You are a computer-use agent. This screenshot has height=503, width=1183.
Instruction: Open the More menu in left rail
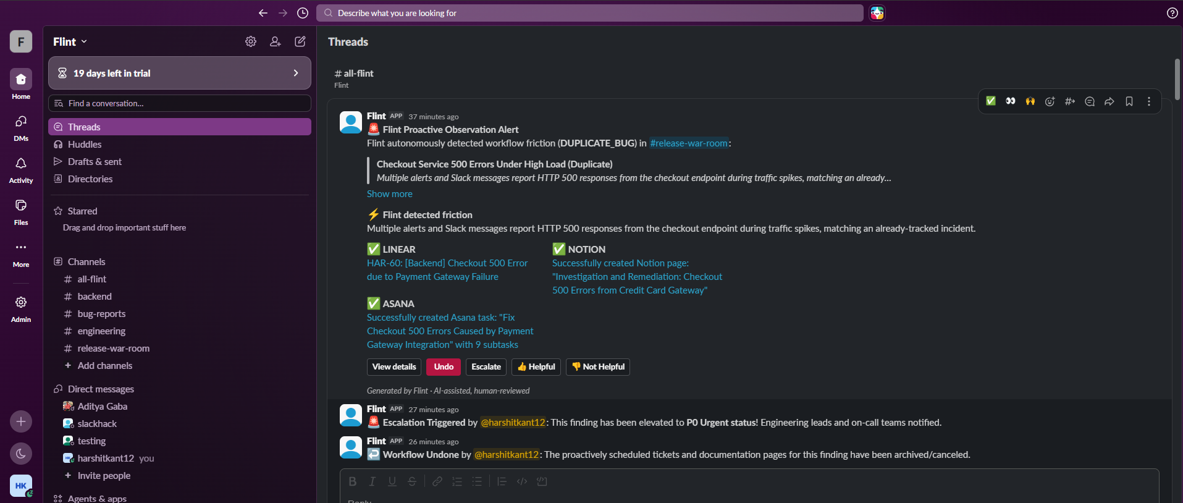(21, 254)
